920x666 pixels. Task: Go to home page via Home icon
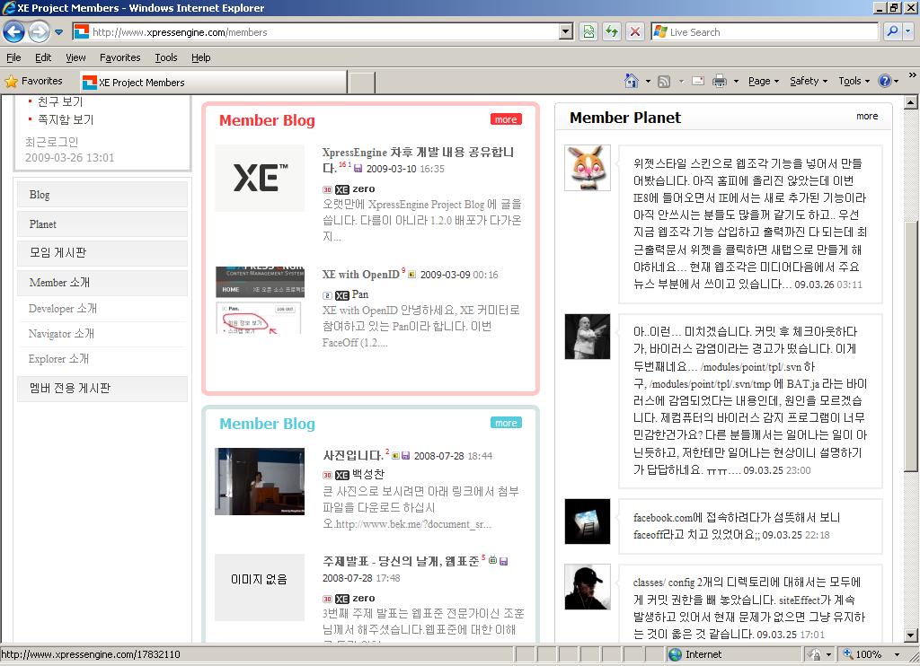(632, 81)
